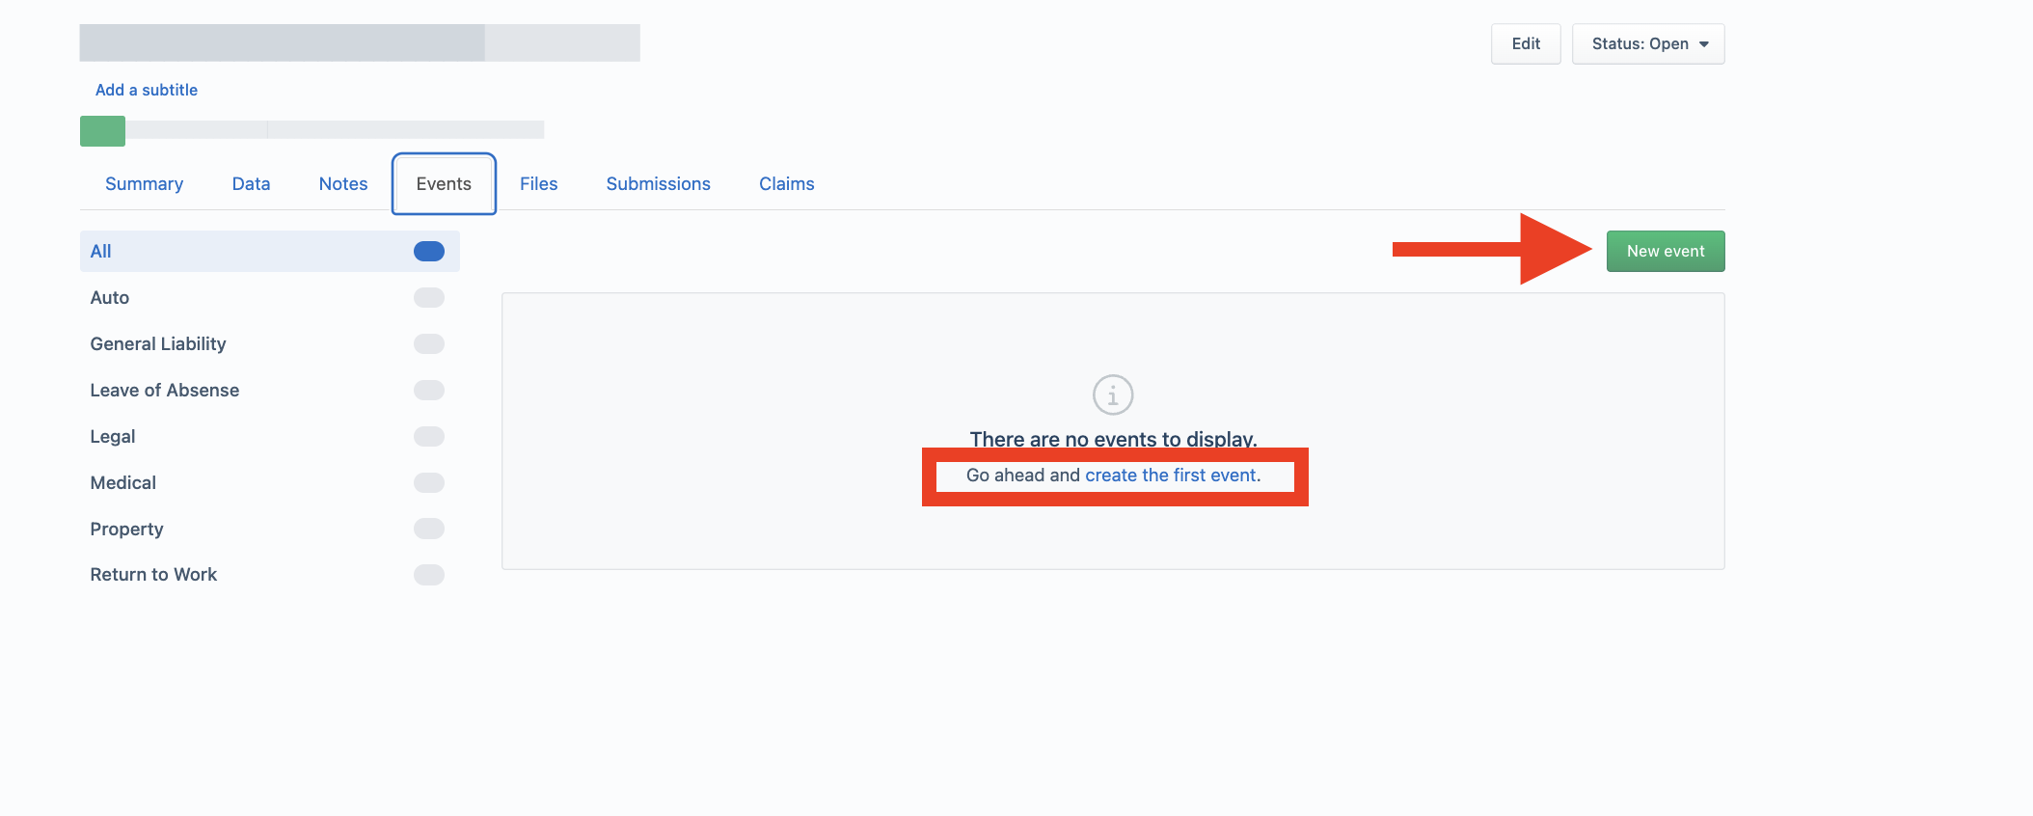Click the green status square indicator
The image size is (2033, 816).
click(102, 130)
